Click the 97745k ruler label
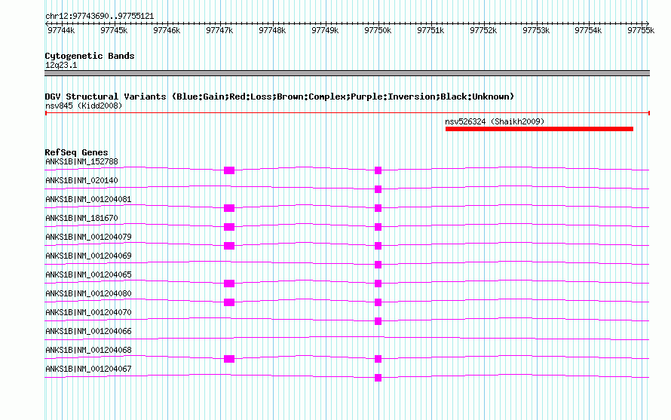 pyautogui.click(x=114, y=30)
